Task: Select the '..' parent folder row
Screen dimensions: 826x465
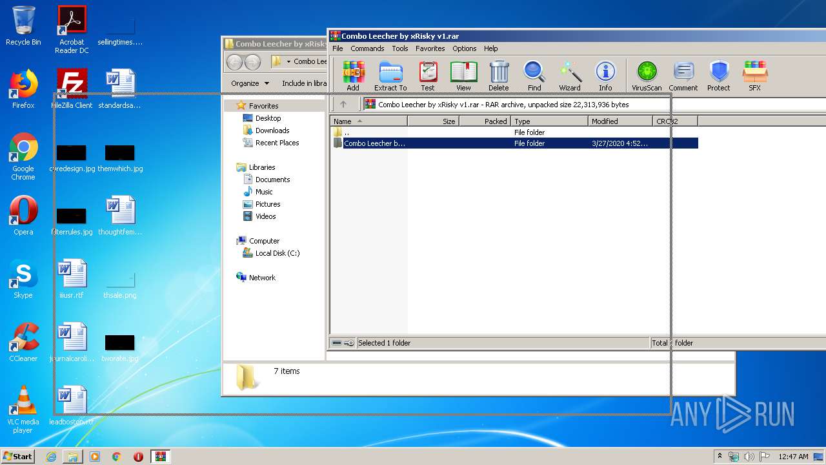Action: [514, 132]
